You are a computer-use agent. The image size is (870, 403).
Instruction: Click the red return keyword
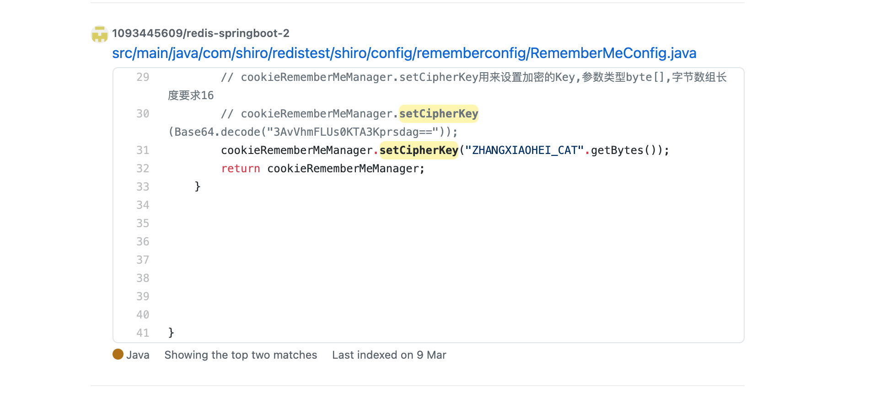(241, 169)
